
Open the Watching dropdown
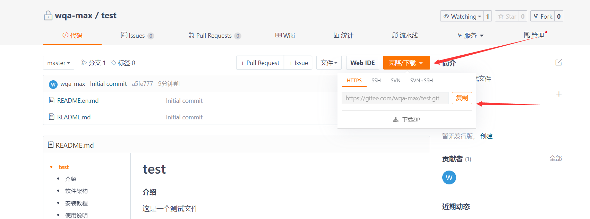click(462, 16)
